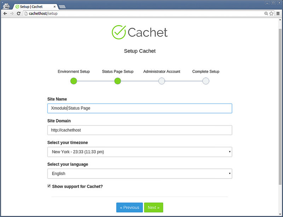Image resolution: width=283 pixels, height=217 pixels.
Task: Click the Site Domain text field
Action: point(140,130)
